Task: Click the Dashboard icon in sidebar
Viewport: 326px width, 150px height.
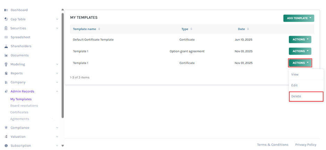Action: click(x=6, y=10)
